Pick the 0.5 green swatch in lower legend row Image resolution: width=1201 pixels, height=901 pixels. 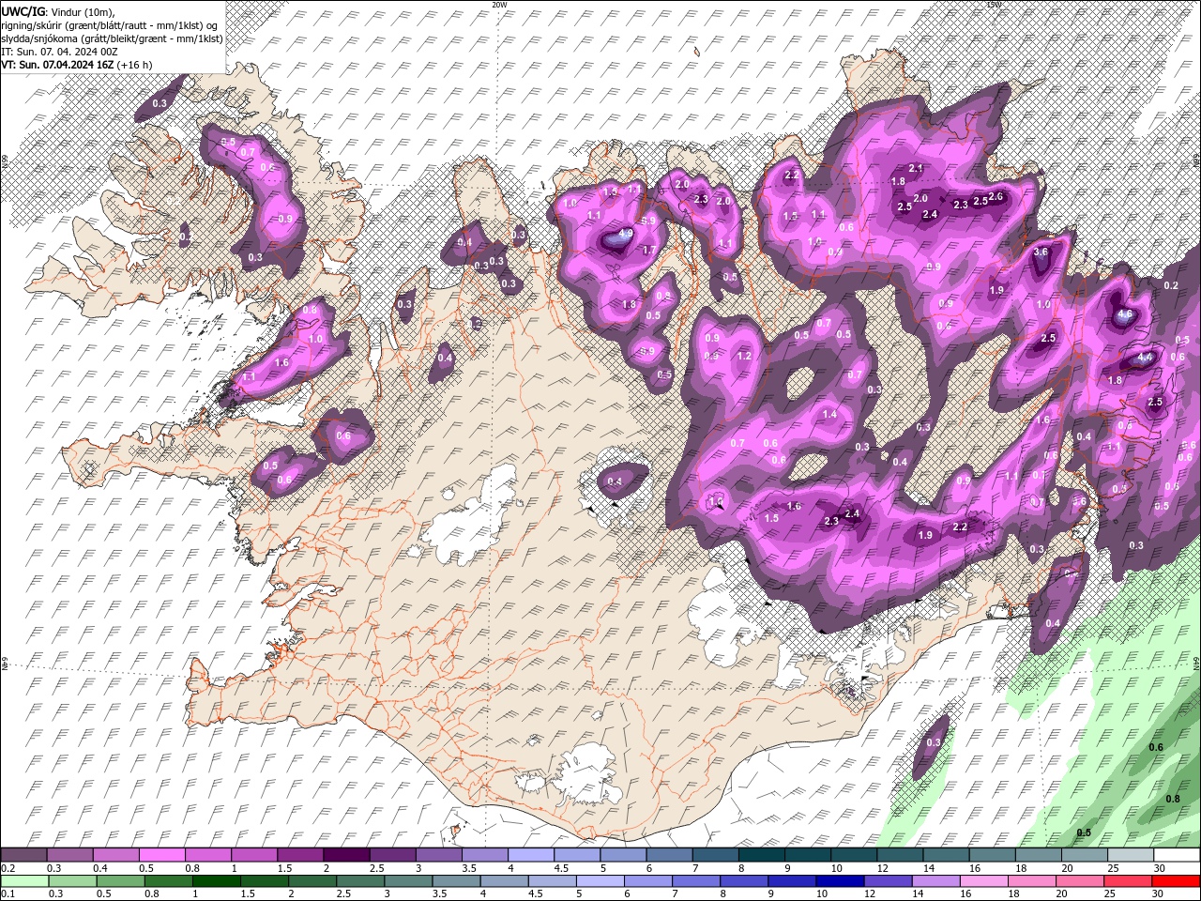tap(121, 880)
